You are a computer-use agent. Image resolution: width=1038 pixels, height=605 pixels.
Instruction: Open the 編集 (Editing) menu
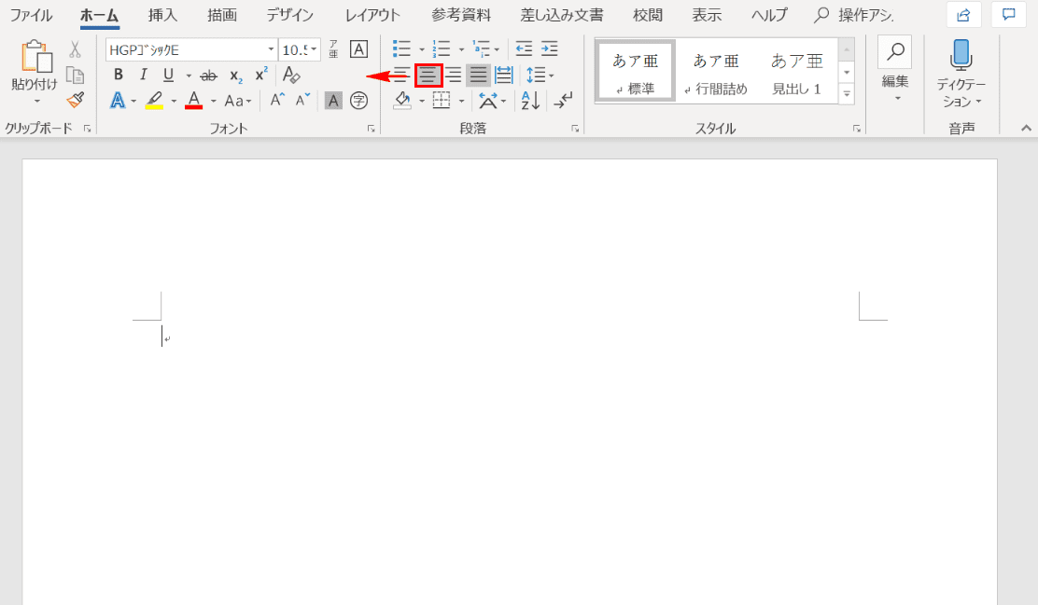point(895,71)
